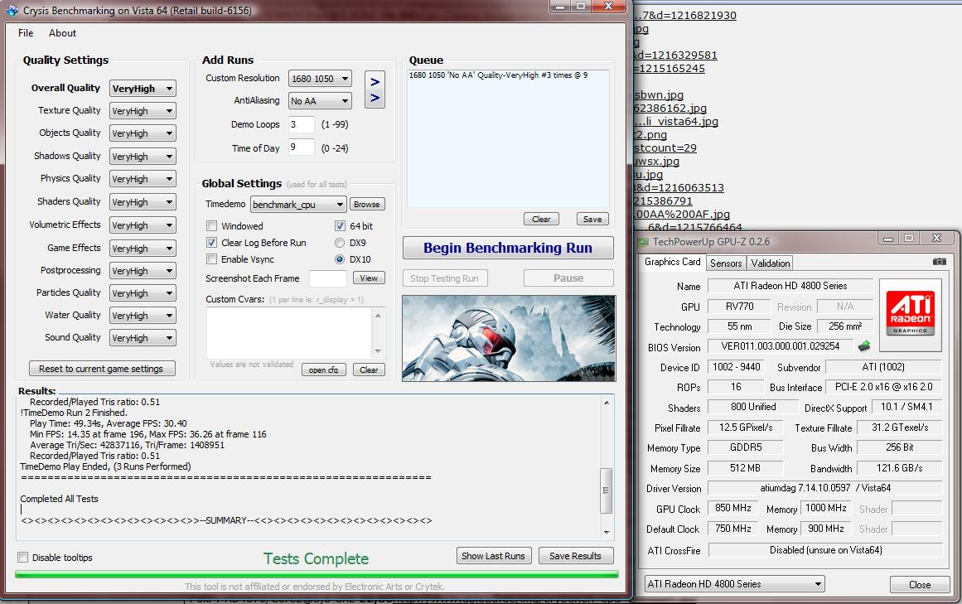Open the Timedemo benchmark_cpu dropdown
Viewport: 962px width, 604px height.
[298, 204]
